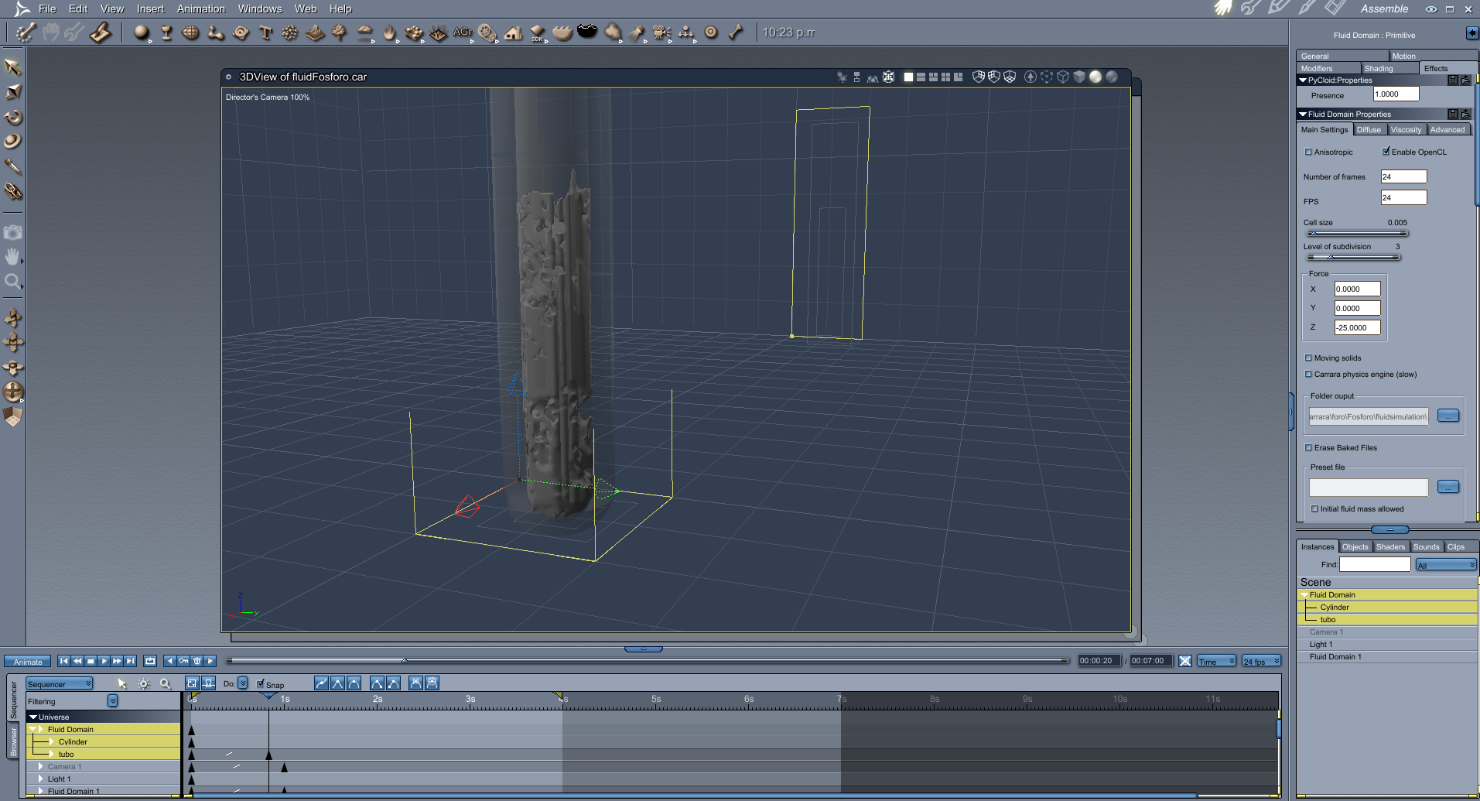Insert a bone object

click(x=736, y=33)
